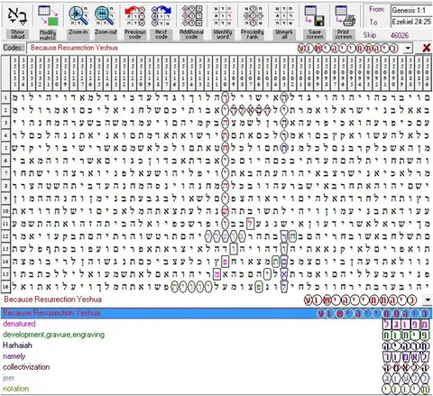Viewport: 433px width, 396px height.
Task: Select highlighted Because Resurrection Yeshua row
Action: pyautogui.click(x=216, y=313)
